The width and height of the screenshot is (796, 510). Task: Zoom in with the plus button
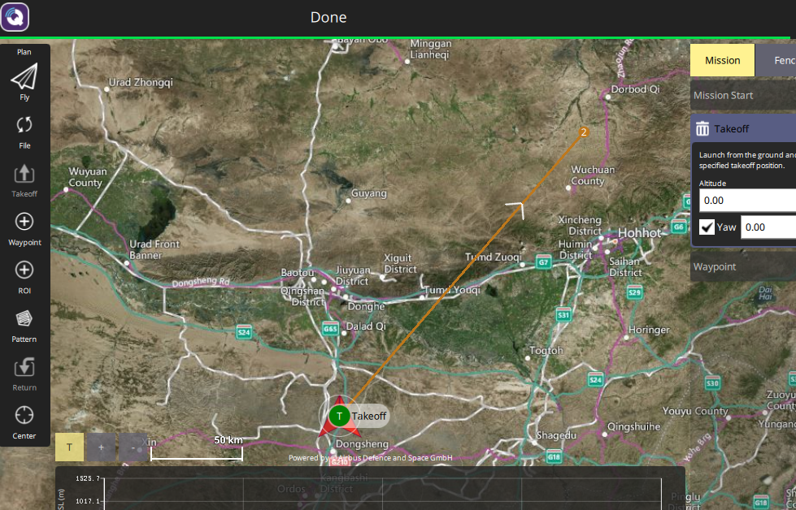[101, 447]
